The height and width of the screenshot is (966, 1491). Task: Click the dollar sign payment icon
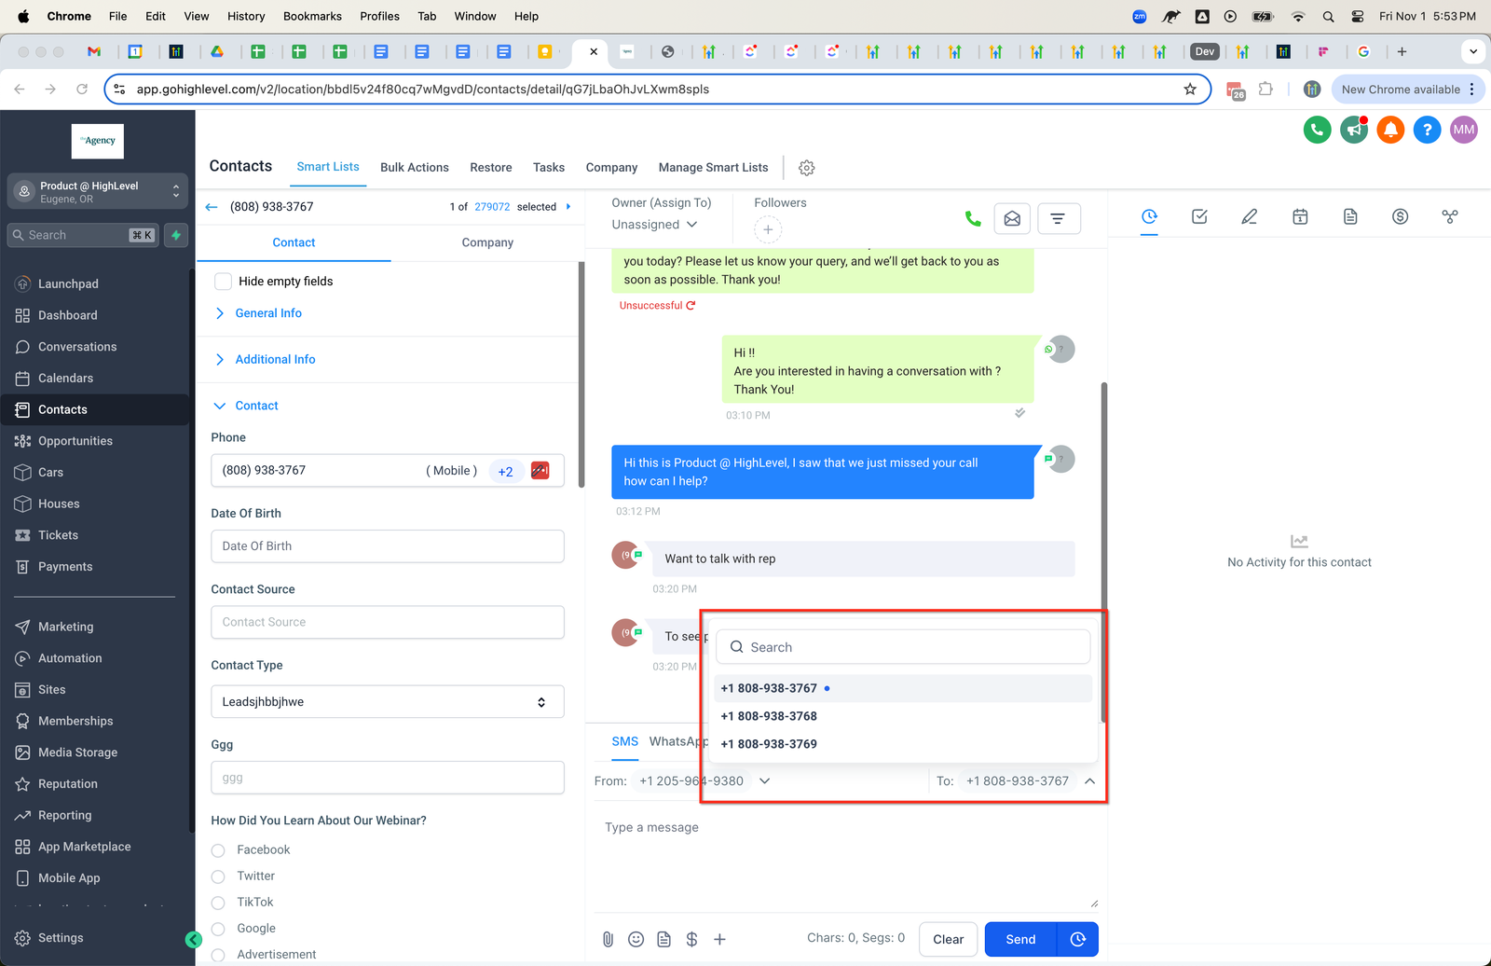coord(691,939)
